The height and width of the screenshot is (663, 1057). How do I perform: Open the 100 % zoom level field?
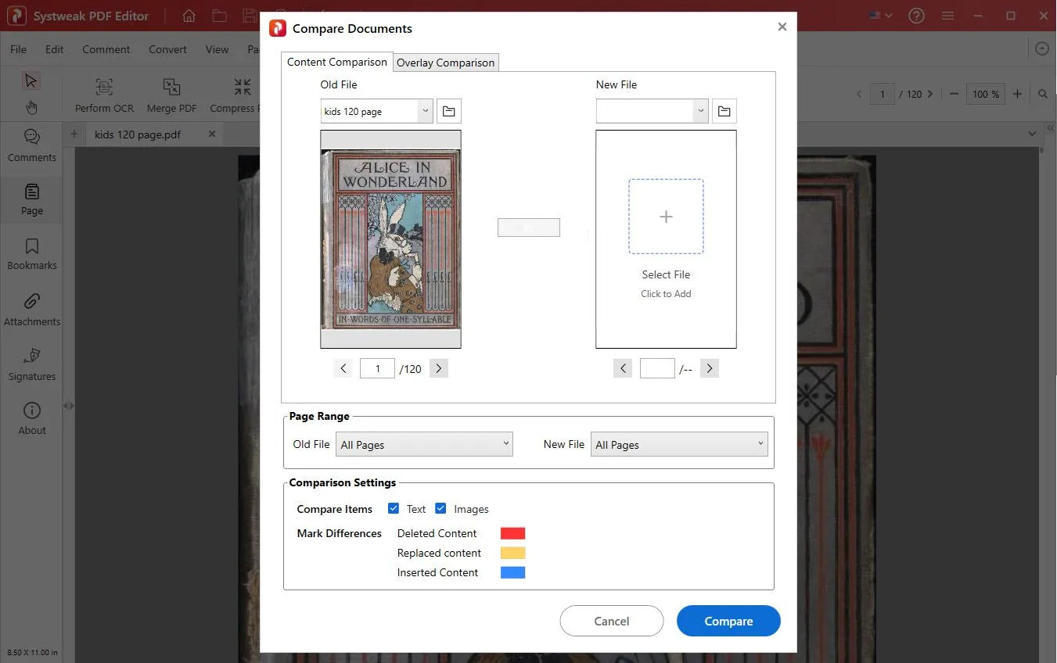986,94
